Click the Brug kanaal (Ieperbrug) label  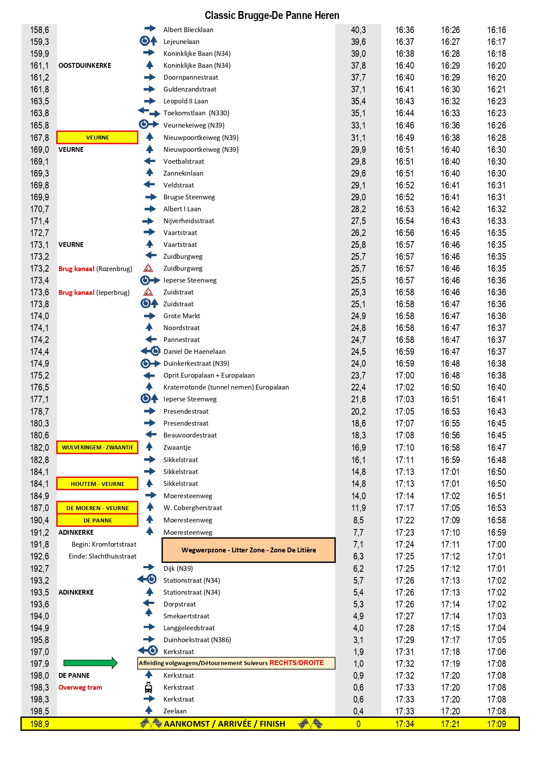(94, 293)
